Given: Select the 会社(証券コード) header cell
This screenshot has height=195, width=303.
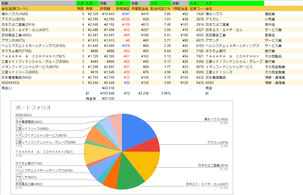Looking at the screenshot, I should (x=38, y=9).
